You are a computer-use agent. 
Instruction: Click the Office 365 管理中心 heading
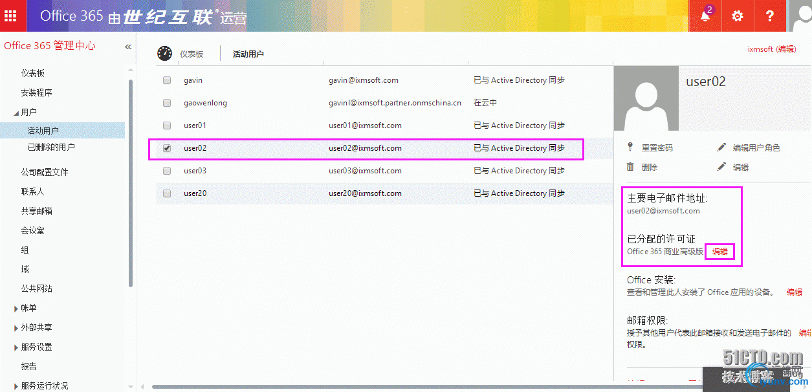tap(50, 45)
